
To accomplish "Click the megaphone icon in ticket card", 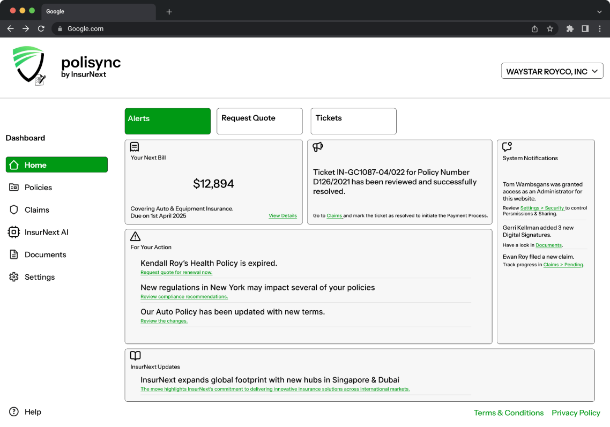I will 318,147.
